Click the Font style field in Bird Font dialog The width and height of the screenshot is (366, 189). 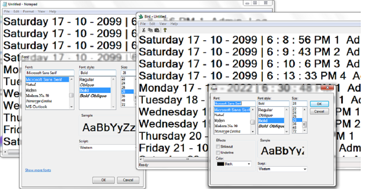[273, 103]
